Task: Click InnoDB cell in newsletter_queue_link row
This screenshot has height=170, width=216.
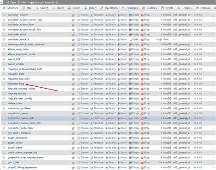Action: coord(167,118)
